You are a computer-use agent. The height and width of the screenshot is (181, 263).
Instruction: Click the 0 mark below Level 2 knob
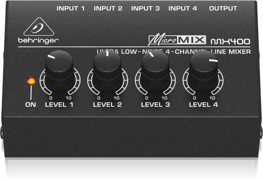click(x=99, y=98)
